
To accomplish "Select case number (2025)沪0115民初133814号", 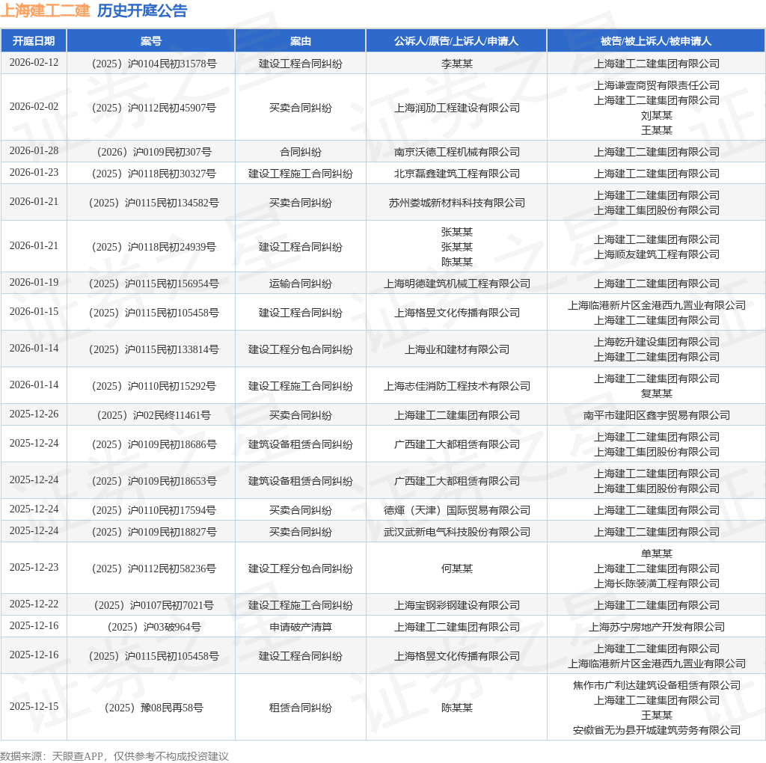I will [x=154, y=349].
